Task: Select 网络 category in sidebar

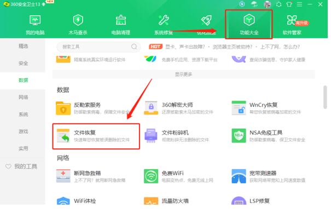Action: click(23, 97)
